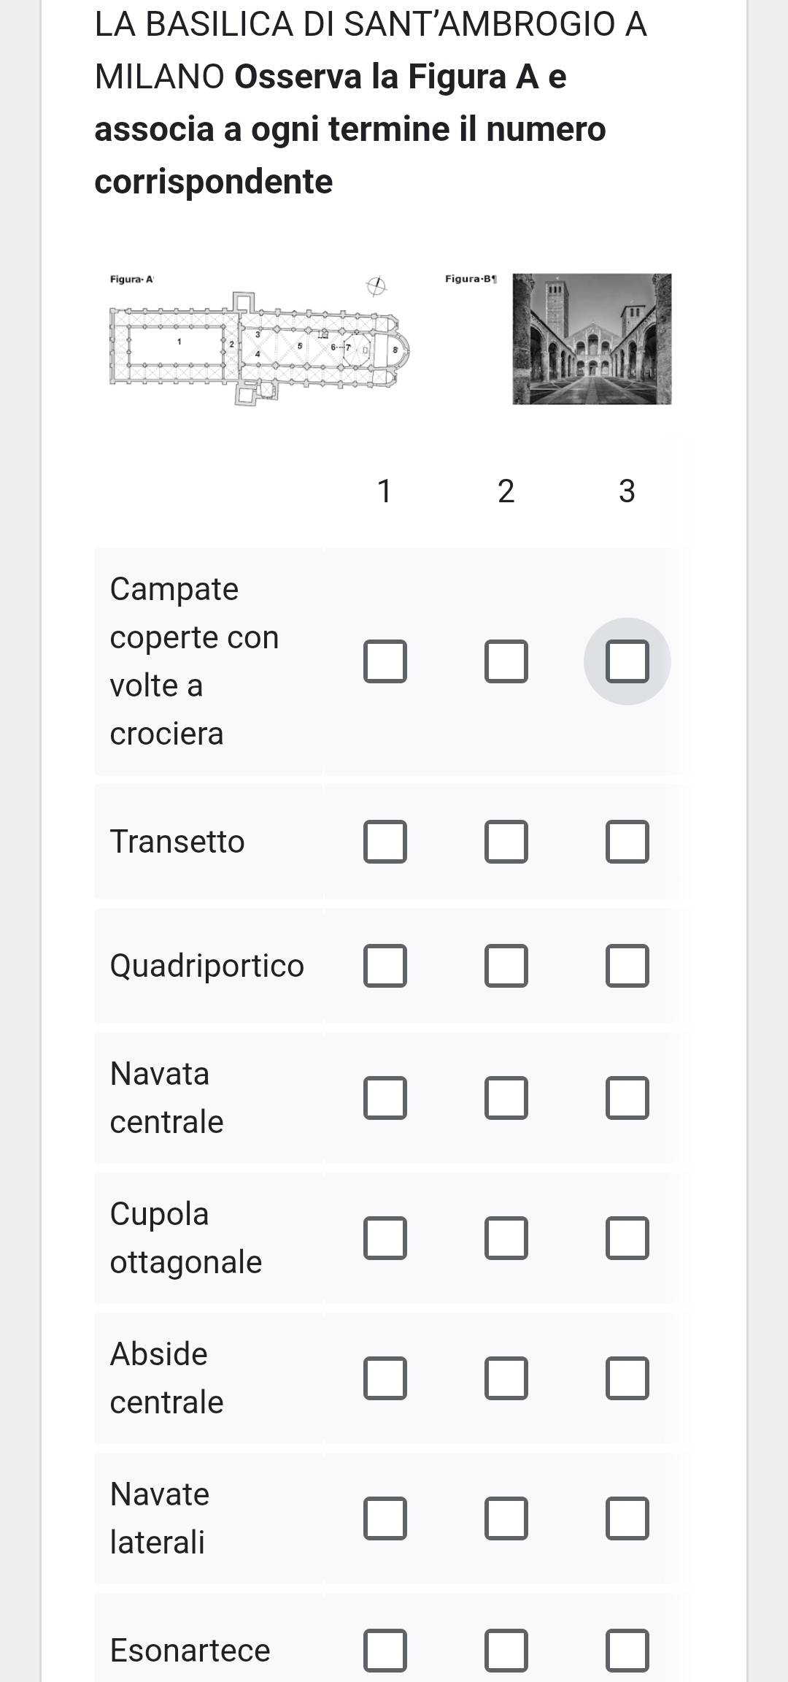Select column 1 for Quadriportico
The width and height of the screenshot is (788, 1682).
pyautogui.click(x=385, y=966)
